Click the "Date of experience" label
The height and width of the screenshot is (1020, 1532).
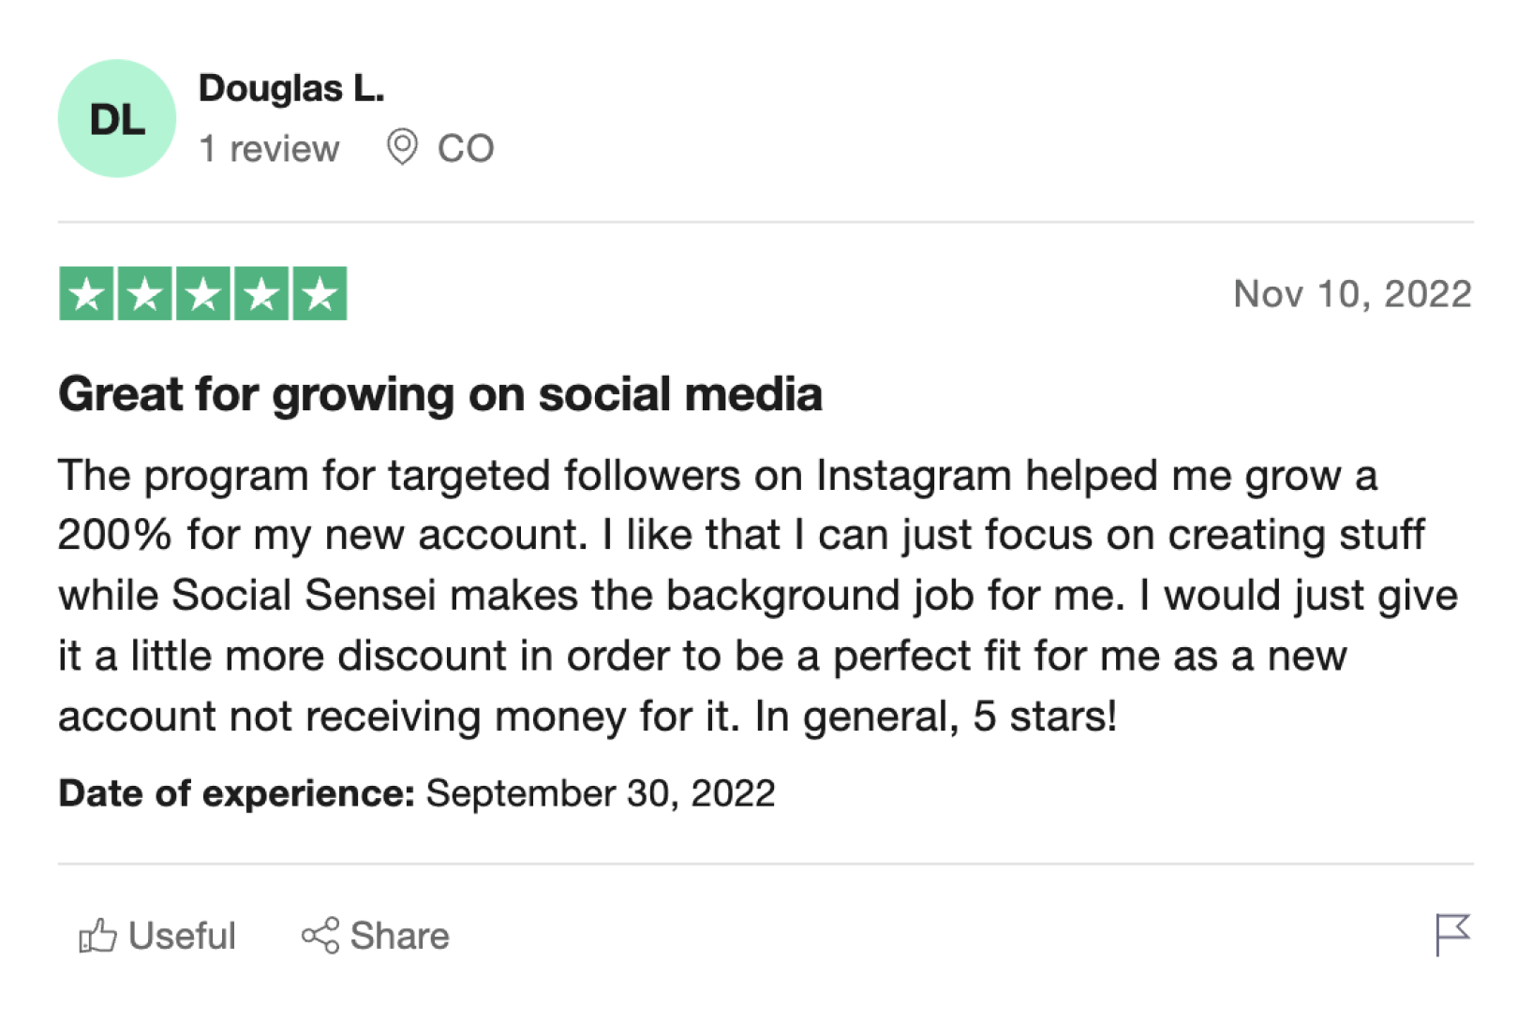pos(236,793)
